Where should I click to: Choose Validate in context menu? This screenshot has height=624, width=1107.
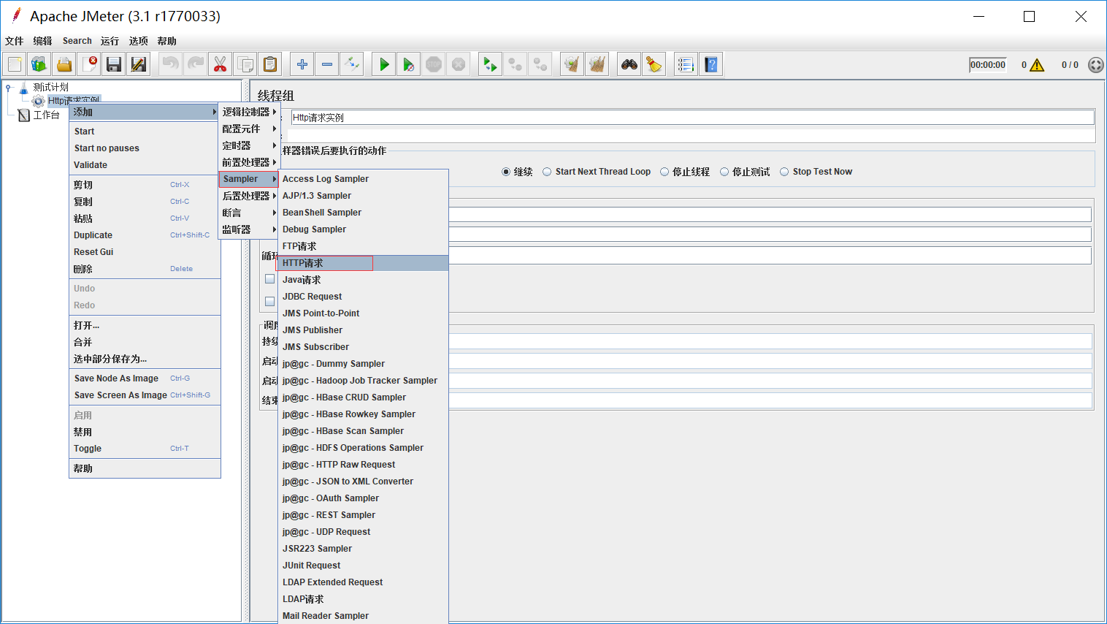[x=145, y=165]
